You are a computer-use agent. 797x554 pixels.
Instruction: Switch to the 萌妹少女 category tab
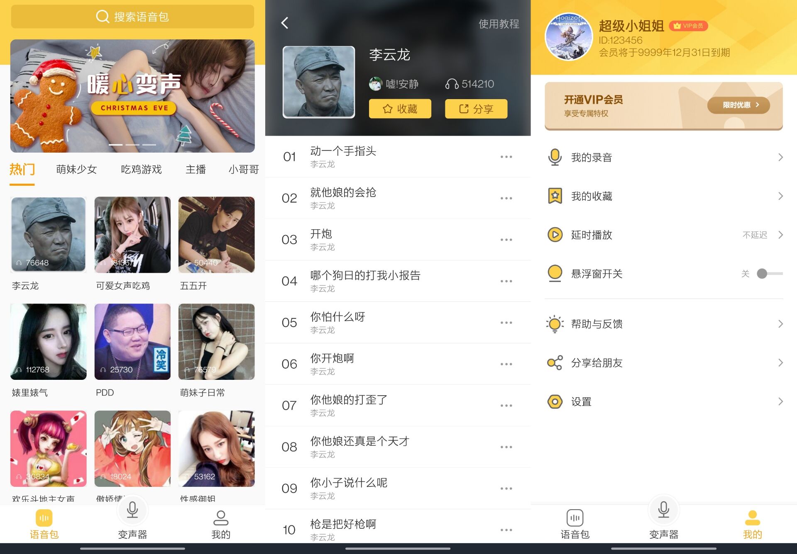point(76,169)
